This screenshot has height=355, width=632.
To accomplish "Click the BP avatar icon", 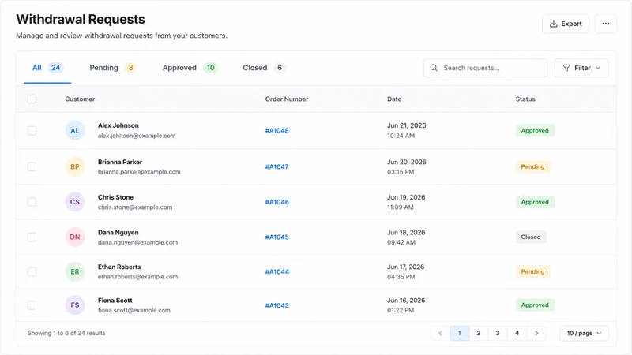I will pyautogui.click(x=75, y=166).
